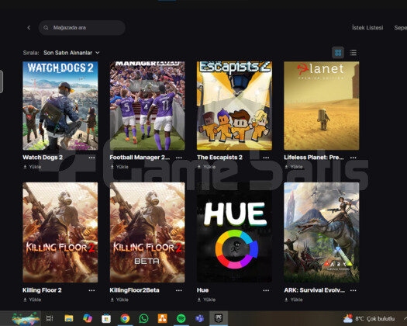This screenshot has height=326, width=407.
Task: Install Hue via Yükle
Action: coord(207,300)
